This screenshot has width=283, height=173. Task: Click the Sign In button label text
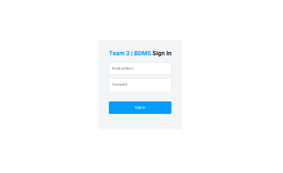[x=140, y=108]
